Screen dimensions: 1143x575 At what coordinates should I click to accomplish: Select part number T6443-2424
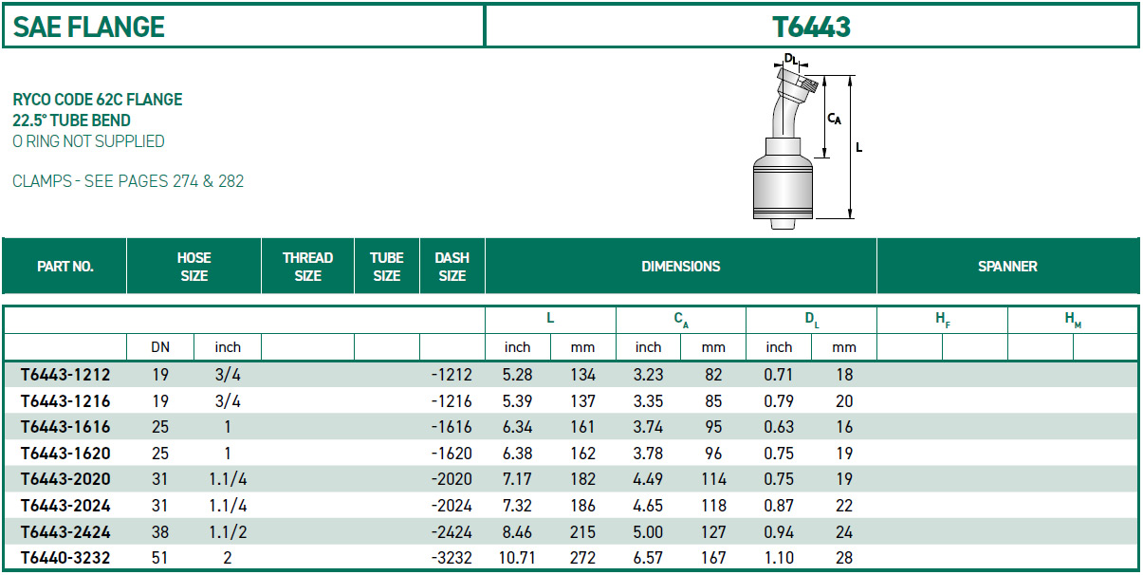65,531
